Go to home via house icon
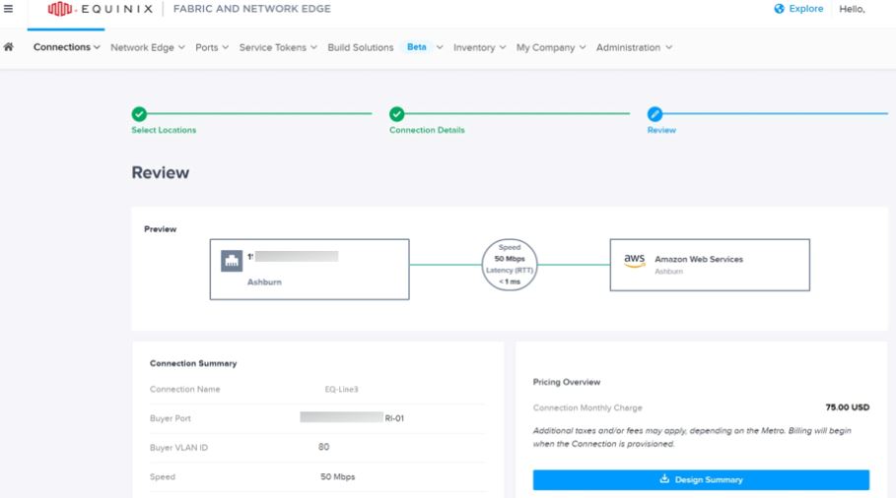 click(x=9, y=47)
